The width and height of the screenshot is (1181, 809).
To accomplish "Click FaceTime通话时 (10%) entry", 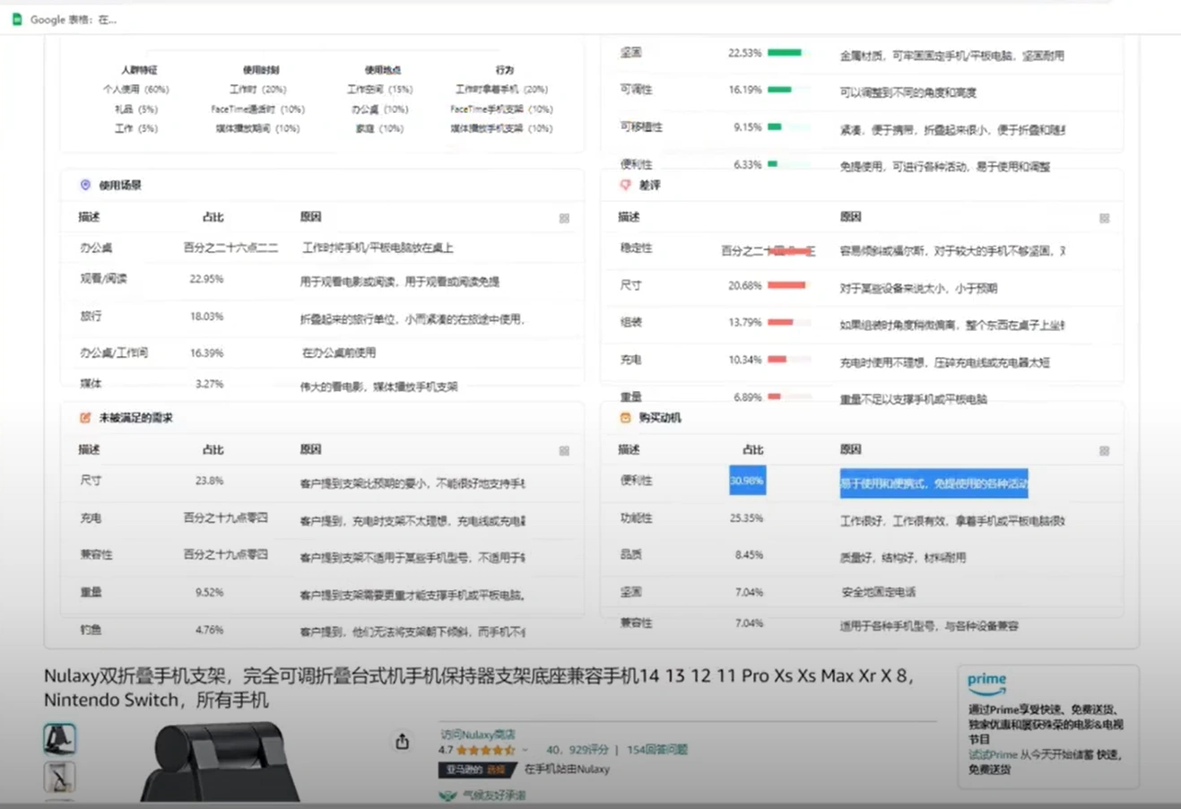I will (x=257, y=109).
